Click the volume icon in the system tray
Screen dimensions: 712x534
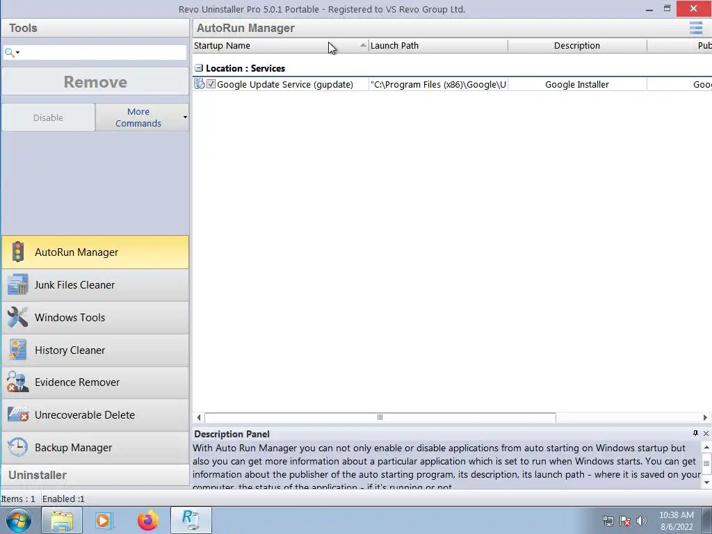point(642,521)
